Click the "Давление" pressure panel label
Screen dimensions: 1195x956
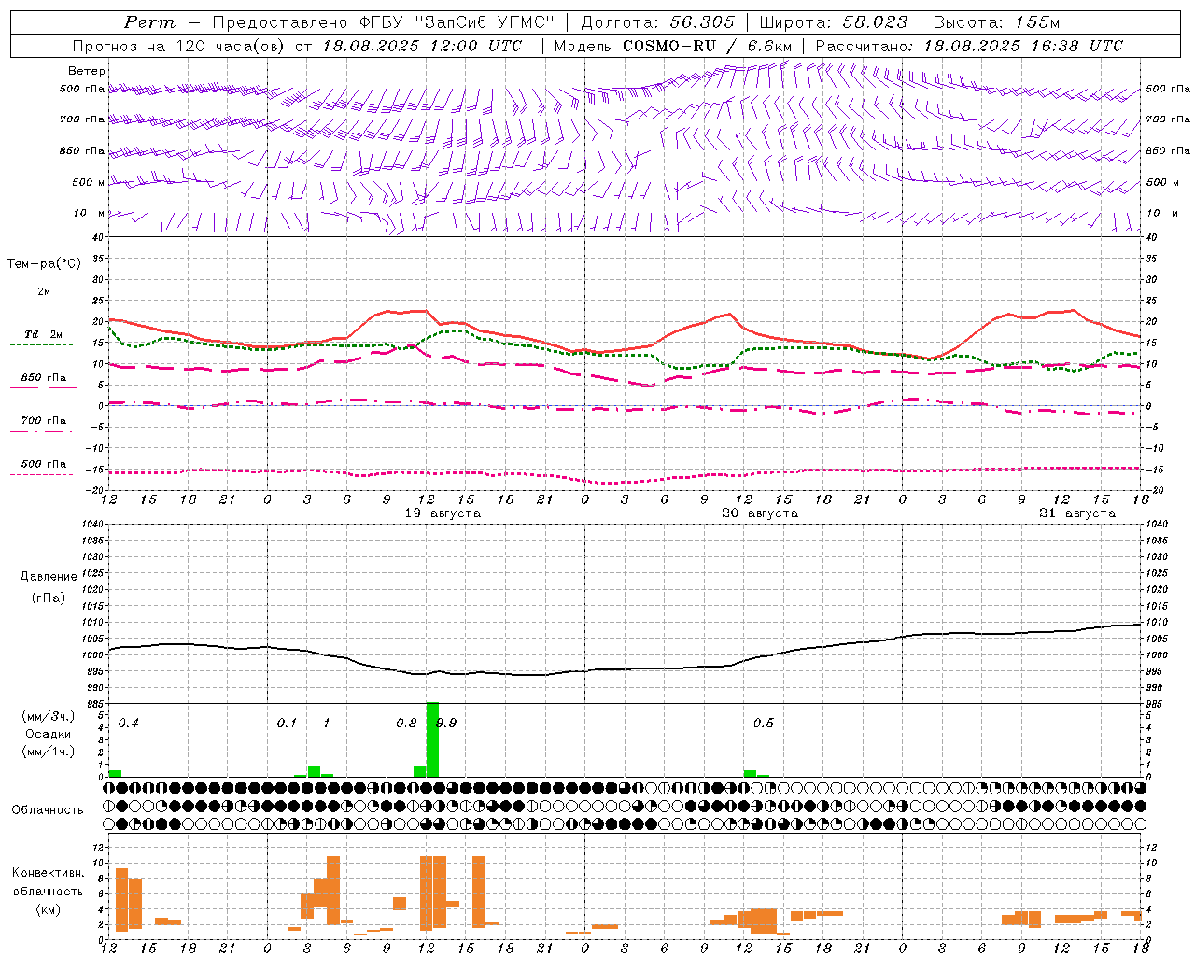49,577
